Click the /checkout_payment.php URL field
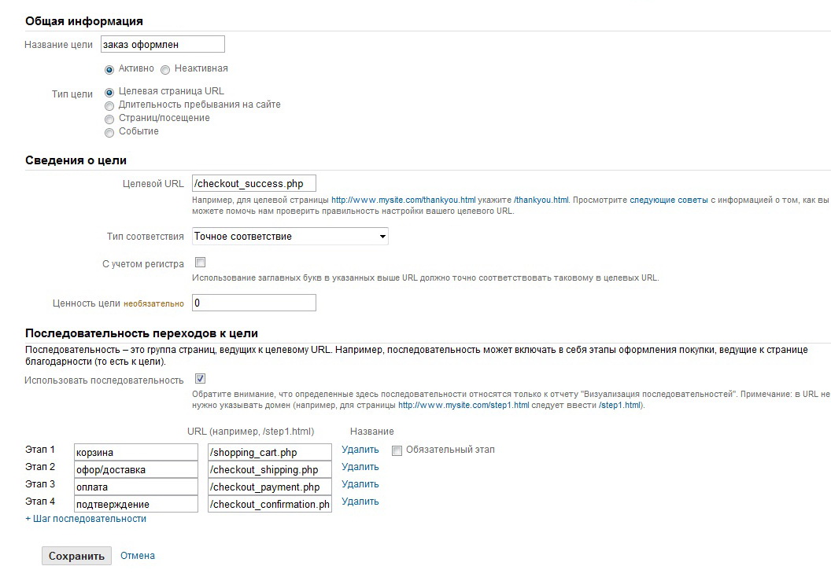This screenshot has width=831, height=588. click(269, 487)
